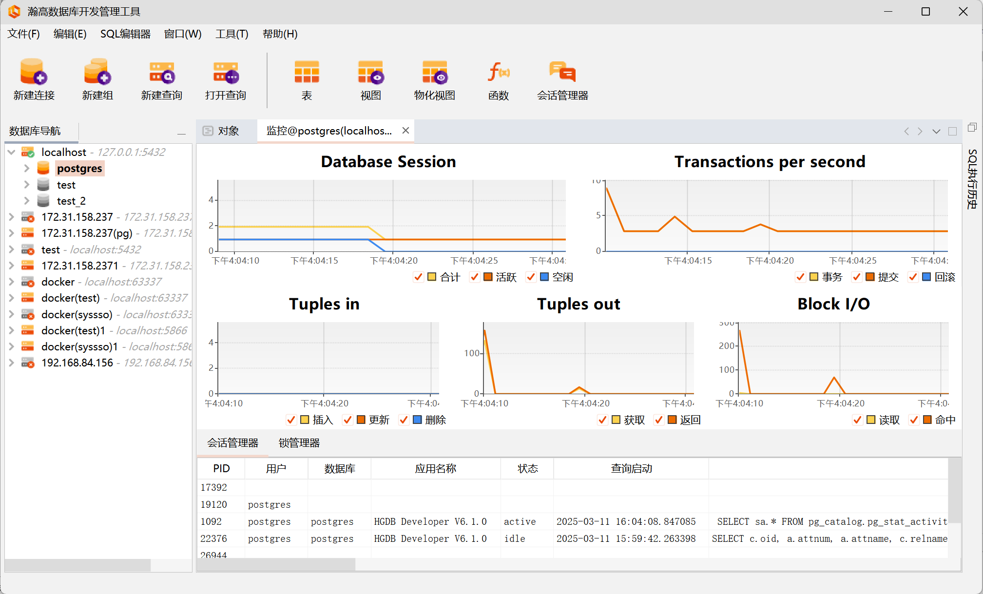Sort by the 查询启动 column header
983x594 pixels.
631,468
